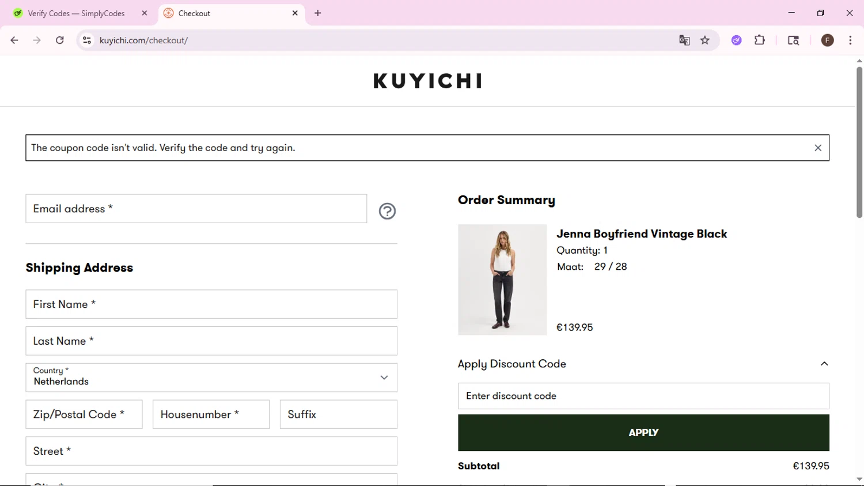Image resolution: width=864 pixels, height=486 pixels.
Task: Click the KUYICHI logo
Action: 428,81
